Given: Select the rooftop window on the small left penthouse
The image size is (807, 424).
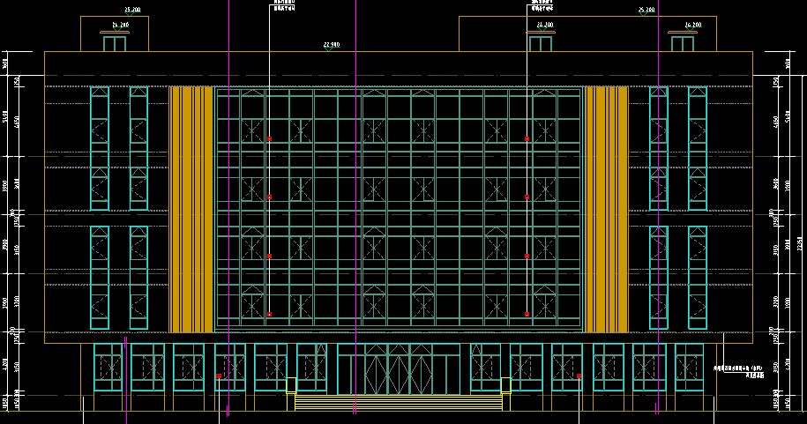Looking at the screenshot, I should [x=115, y=43].
